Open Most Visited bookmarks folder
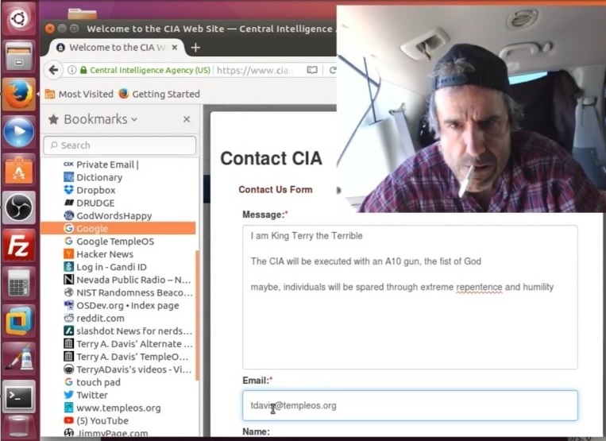 (x=79, y=94)
